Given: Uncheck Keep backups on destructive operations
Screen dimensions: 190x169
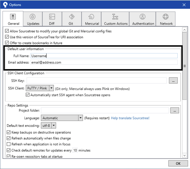Looking at the screenshot, I should (8, 132).
